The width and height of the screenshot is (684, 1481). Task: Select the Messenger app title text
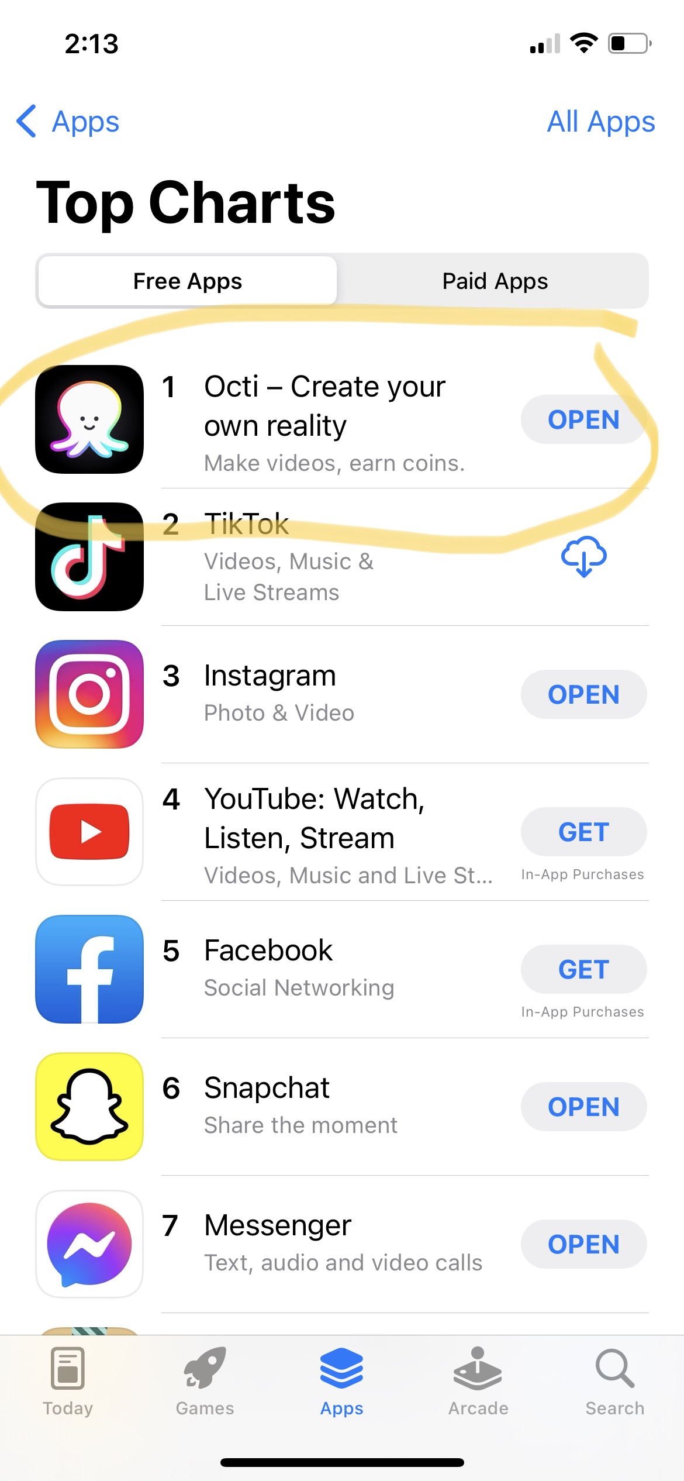pos(278,1225)
